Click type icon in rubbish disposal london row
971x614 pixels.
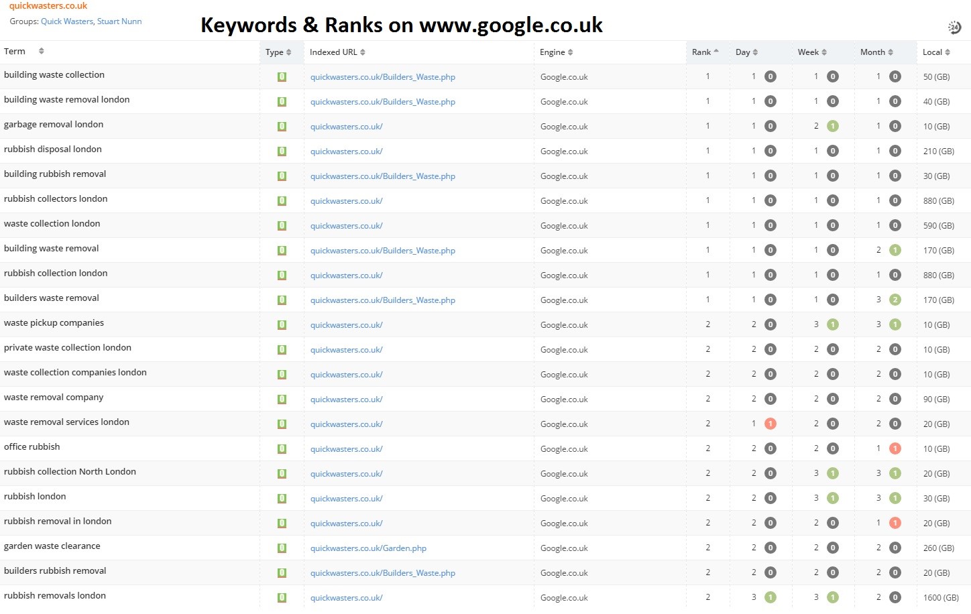pyautogui.click(x=282, y=151)
